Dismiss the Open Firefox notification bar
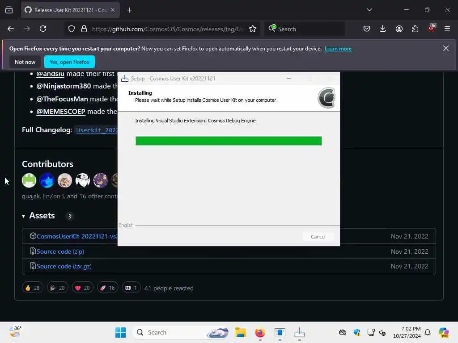This screenshot has height=343, width=458. click(x=446, y=48)
